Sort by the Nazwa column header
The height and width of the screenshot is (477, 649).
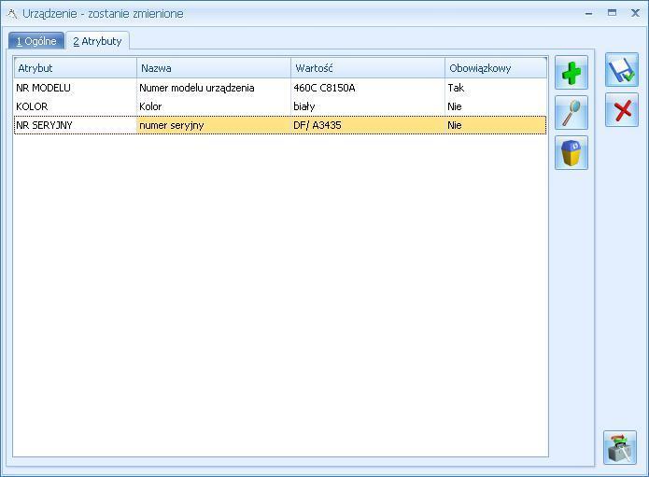pyautogui.click(x=214, y=68)
